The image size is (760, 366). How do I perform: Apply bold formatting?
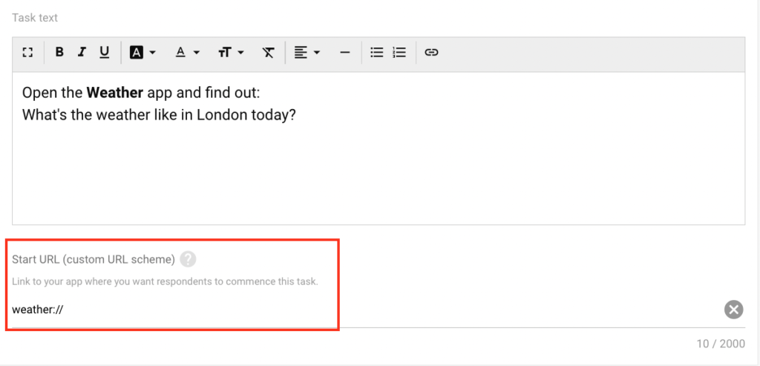click(x=59, y=53)
